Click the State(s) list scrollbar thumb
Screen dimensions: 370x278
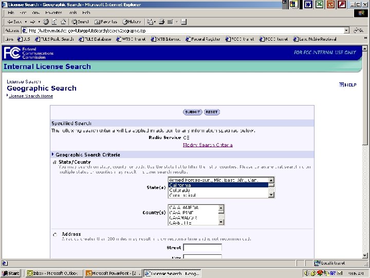271,185
